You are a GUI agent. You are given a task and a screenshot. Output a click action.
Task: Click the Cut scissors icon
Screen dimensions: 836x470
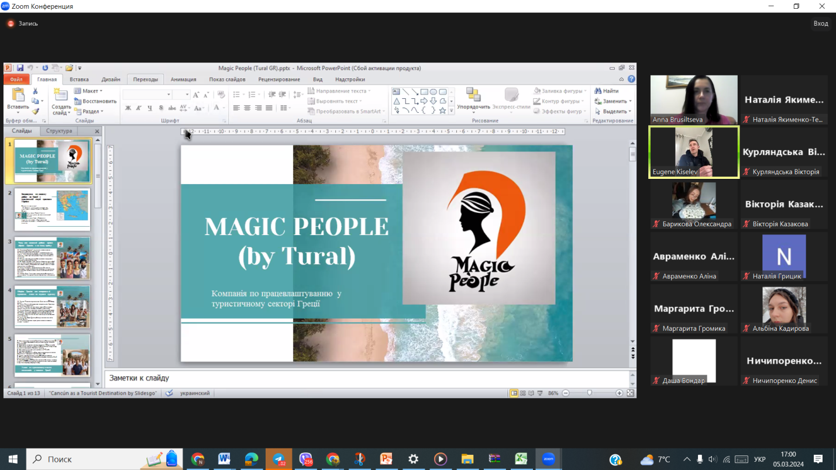pos(35,91)
